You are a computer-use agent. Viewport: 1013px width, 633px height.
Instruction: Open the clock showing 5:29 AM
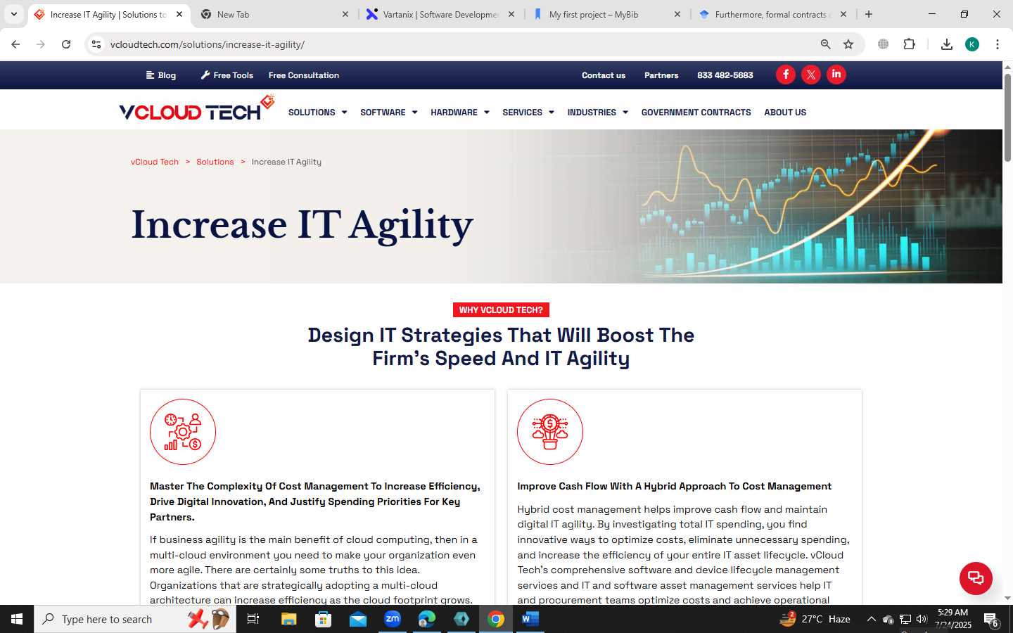coord(953,619)
